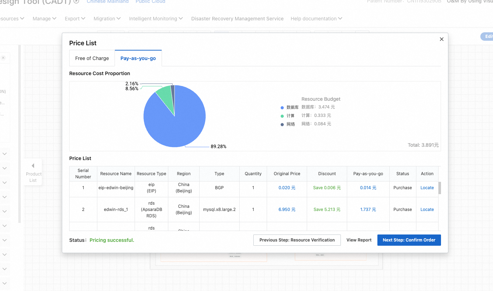This screenshot has width=493, height=291.
Task: Click the mysql.x8.large.2 type cell
Action: tap(219, 210)
